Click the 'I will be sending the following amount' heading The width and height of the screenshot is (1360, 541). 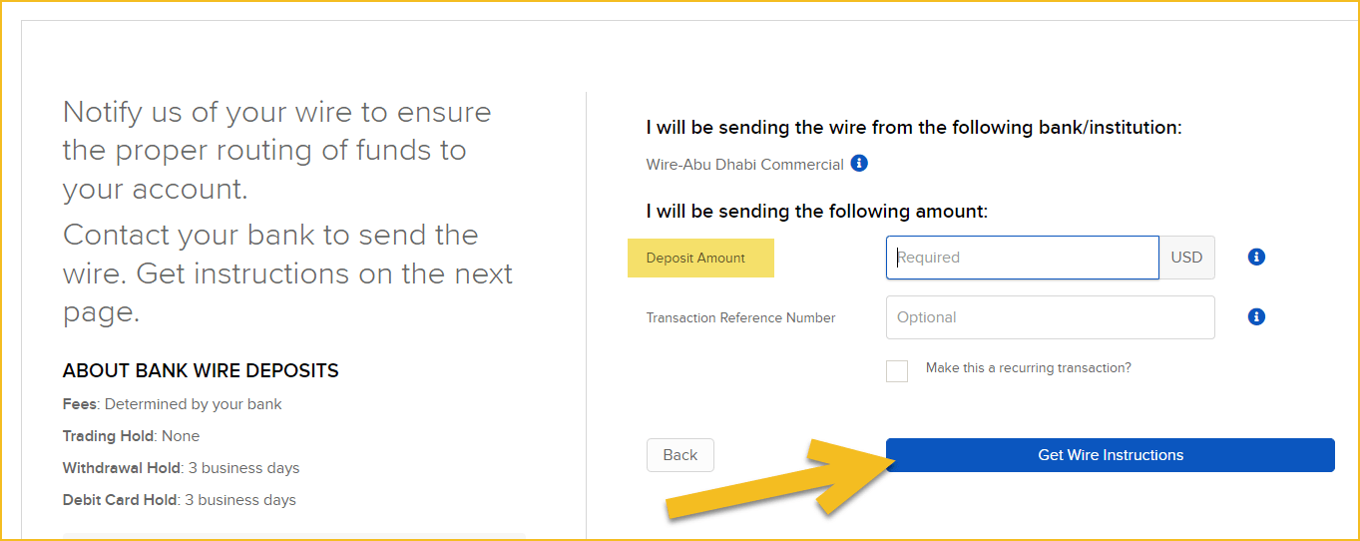tap(817, 212)
